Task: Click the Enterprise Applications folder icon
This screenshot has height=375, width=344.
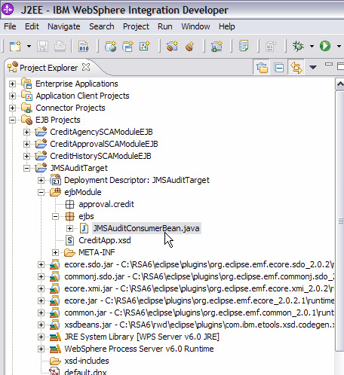Action: click(x=27, y=84)
